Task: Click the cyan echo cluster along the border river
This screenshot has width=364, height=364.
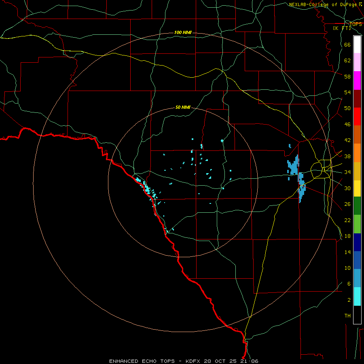Action: (147, 188)
